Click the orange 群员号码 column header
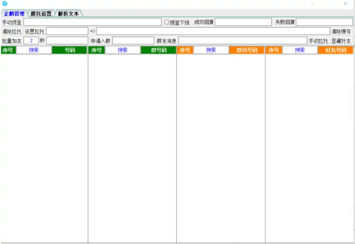Viewport: 355px width, 244px height. [247, 50]
